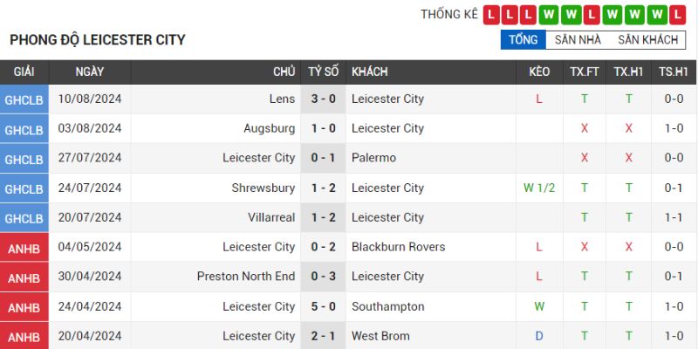This screenshot has width=698, height=349.
Task: Click the date 10/08/2024
Action: pos(90,99)
